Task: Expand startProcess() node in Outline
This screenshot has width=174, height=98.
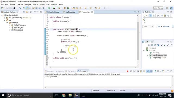Action: [x=147, y=55]
